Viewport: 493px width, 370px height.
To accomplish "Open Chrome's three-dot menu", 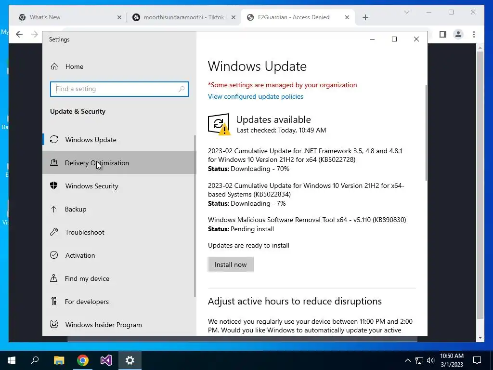I will pos(474,34).
